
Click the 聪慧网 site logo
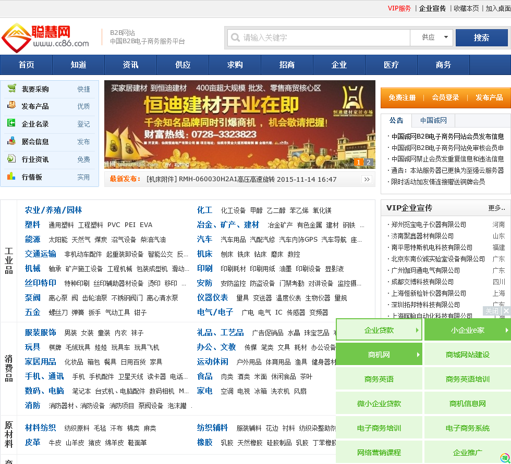(x=46, y=37)
